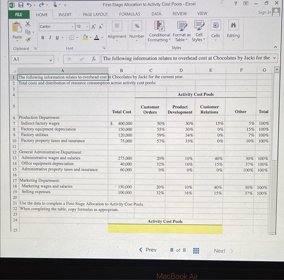Open the question grid navigator icon

[x=196, y=251]
